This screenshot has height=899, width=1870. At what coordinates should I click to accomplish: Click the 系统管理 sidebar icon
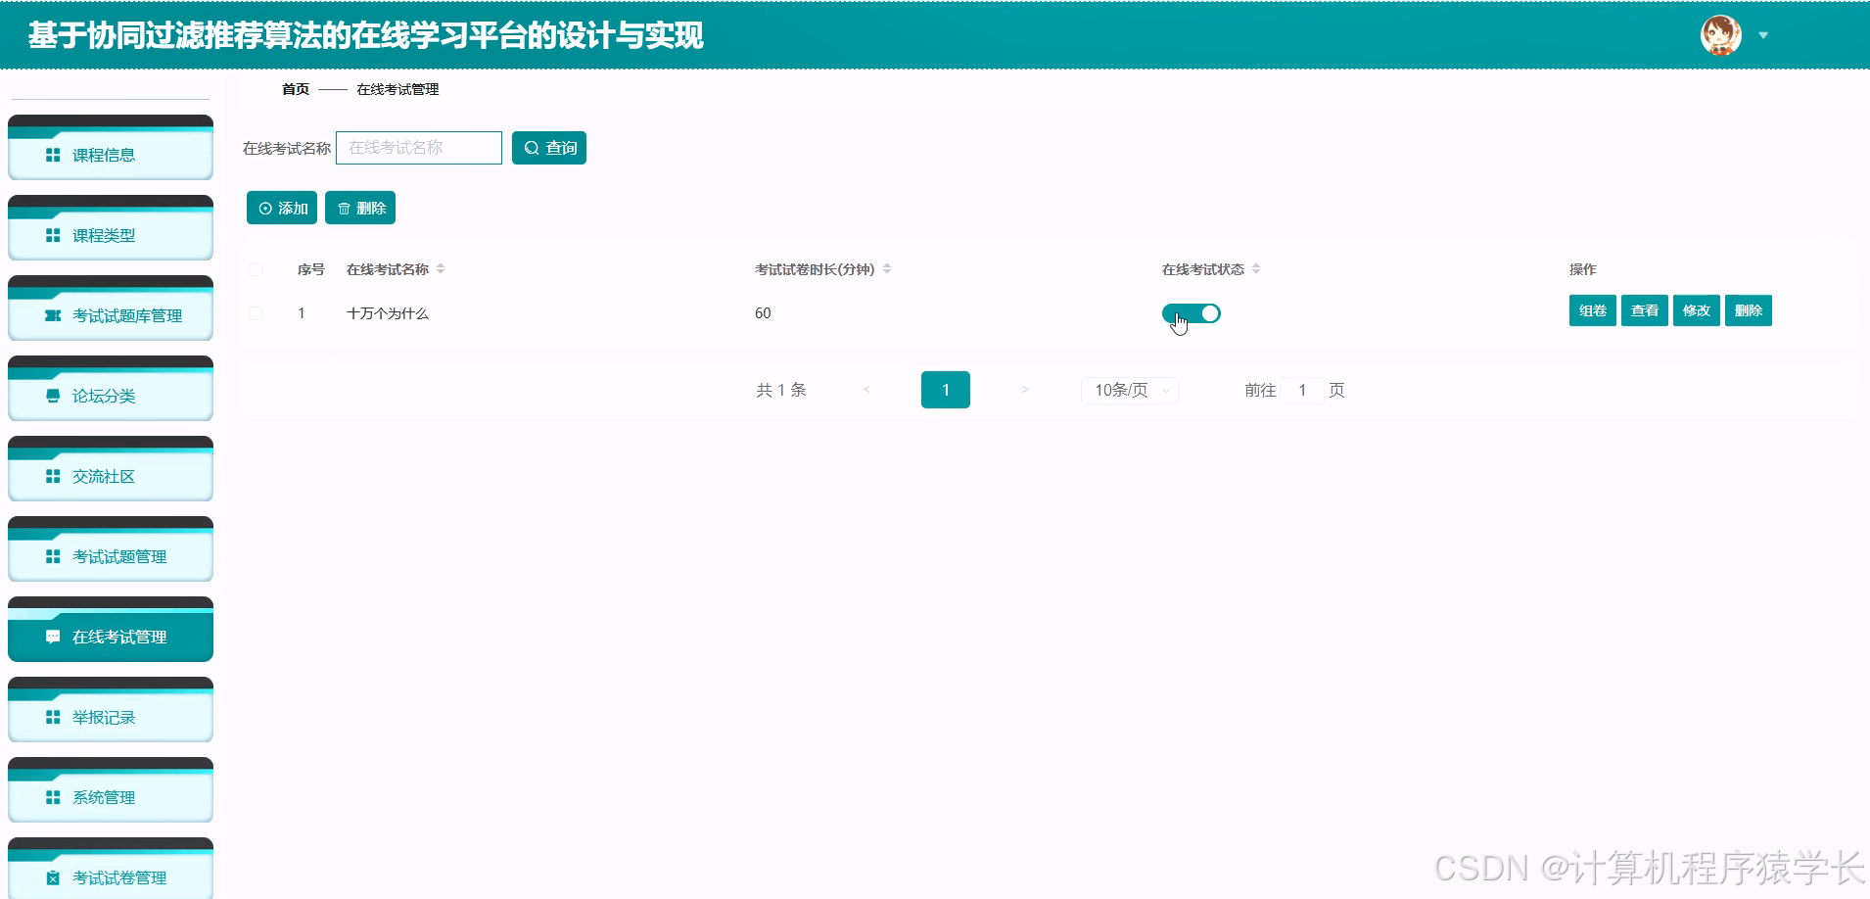point(52,796)
